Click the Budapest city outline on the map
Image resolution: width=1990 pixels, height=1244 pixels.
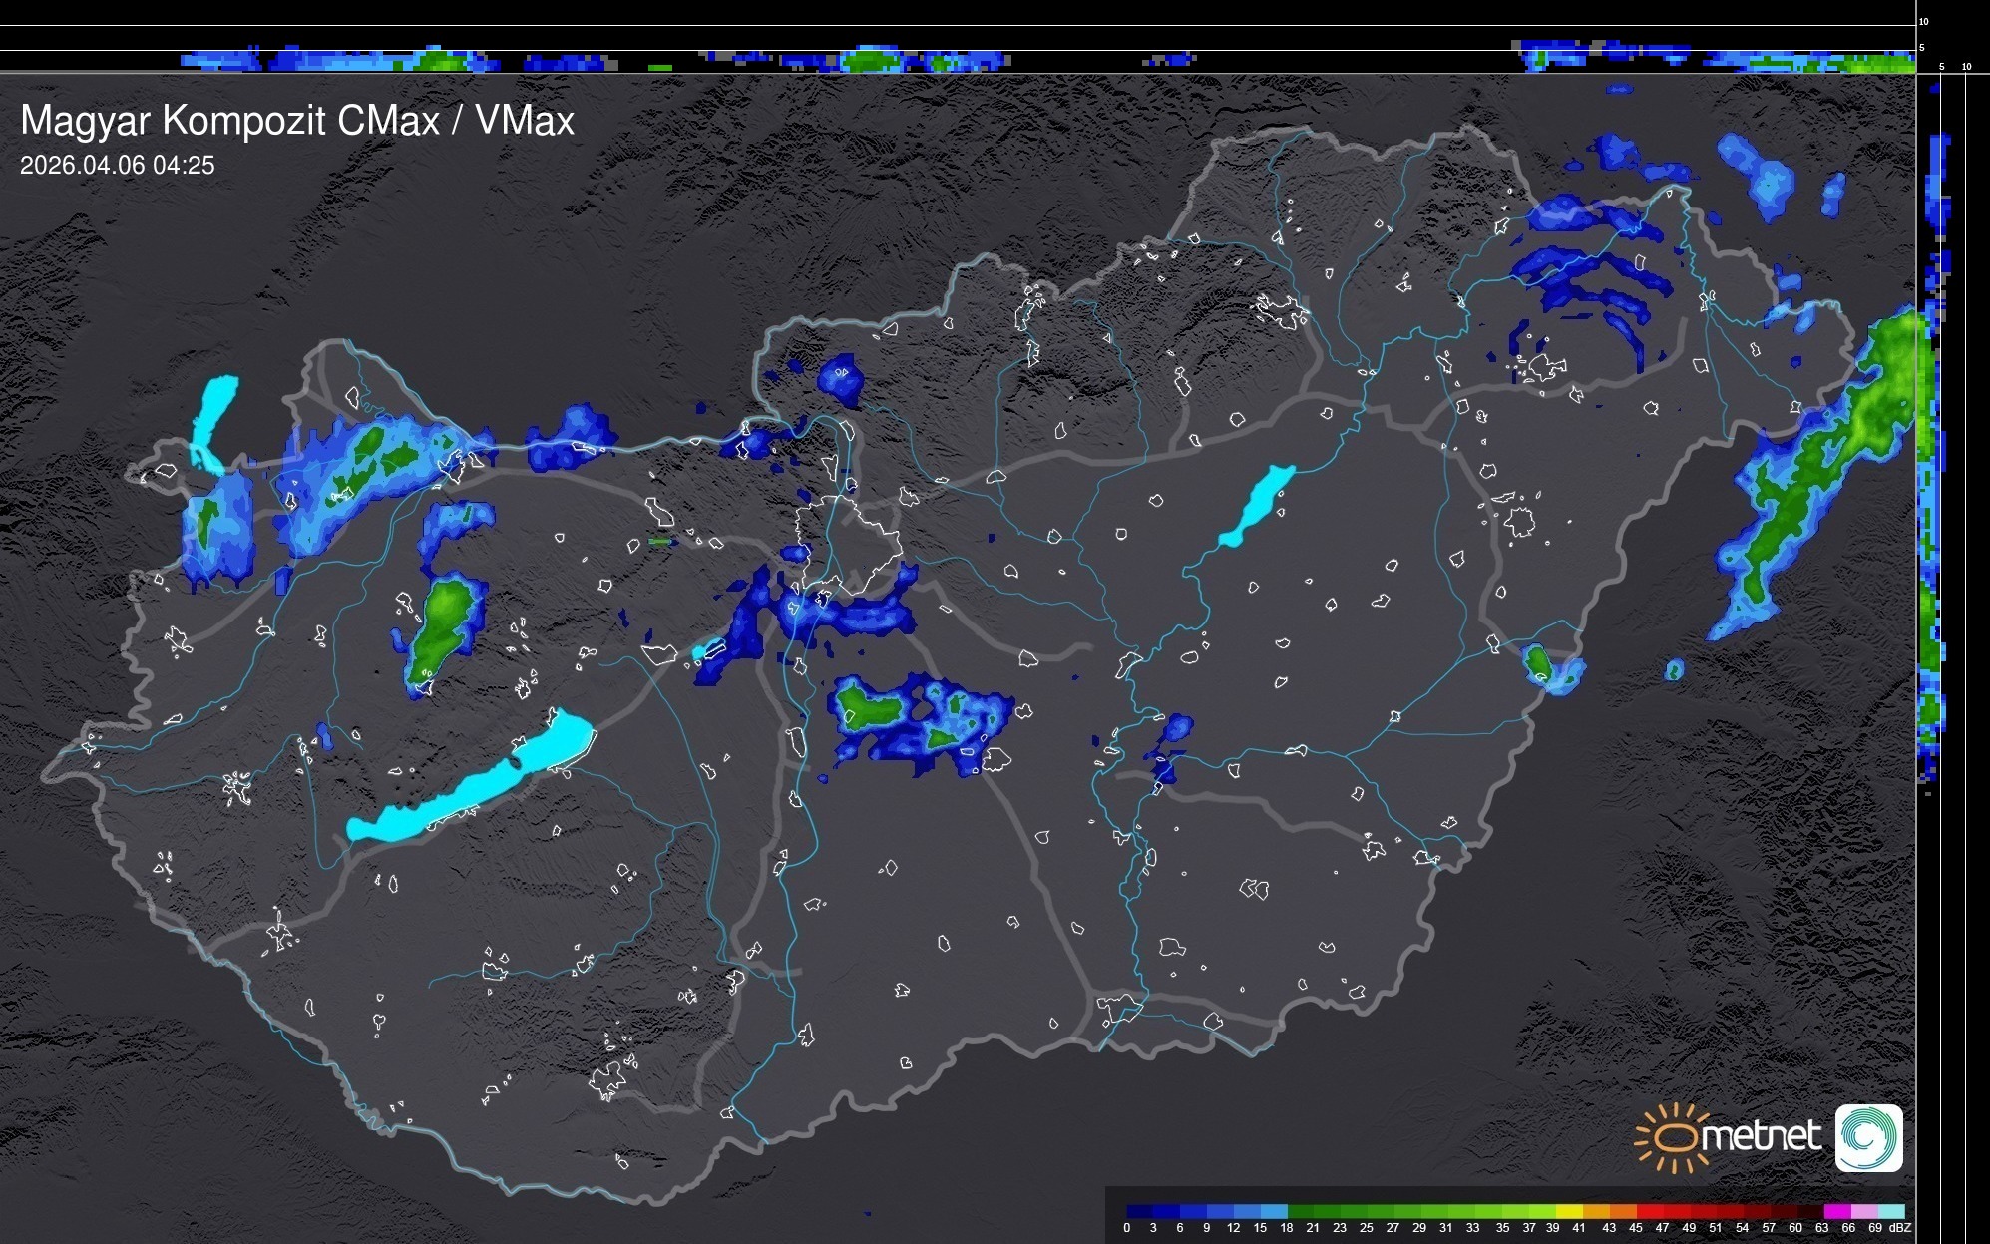pyautogui.click(x=848, y=544)
